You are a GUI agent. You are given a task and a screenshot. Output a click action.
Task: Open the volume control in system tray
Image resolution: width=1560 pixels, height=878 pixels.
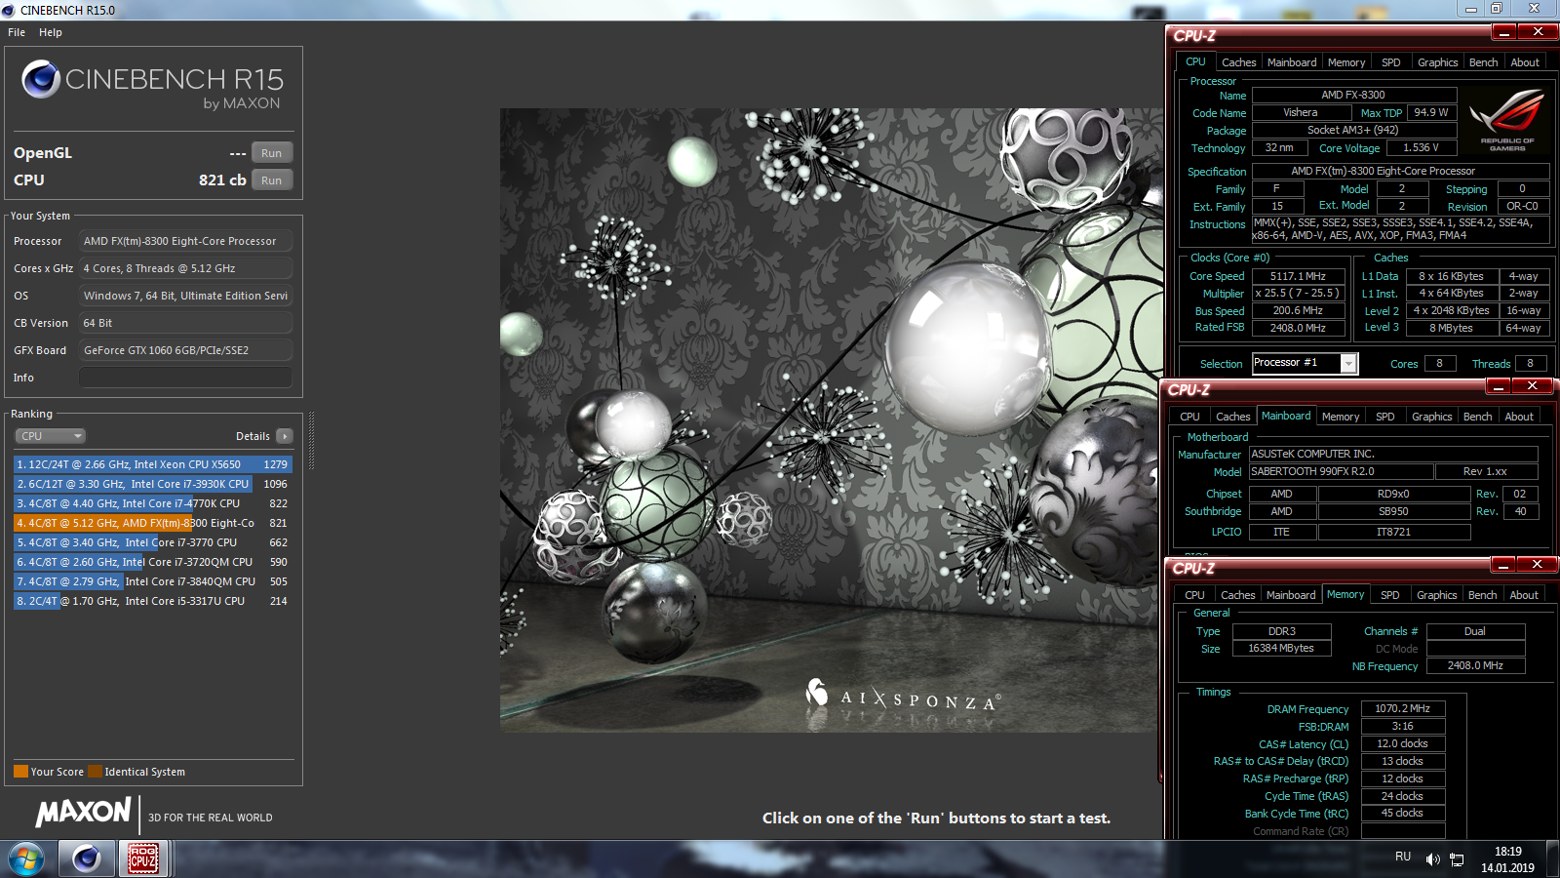pos(1432,859)
